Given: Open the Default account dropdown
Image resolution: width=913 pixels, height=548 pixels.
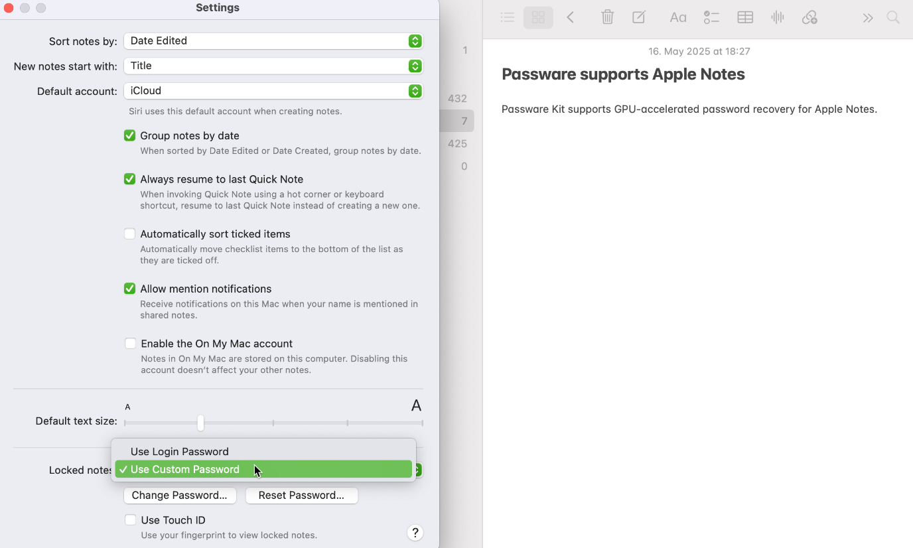Looking at the screenshot, I should 273,91.
